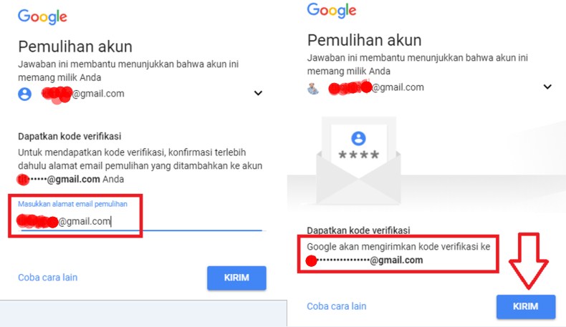
Task: Click the KIRIM button below red arrow
Action: pos(526,306)
